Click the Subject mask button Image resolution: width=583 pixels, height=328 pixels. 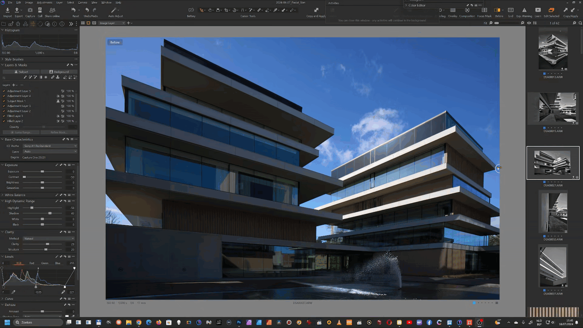(21, 72)
